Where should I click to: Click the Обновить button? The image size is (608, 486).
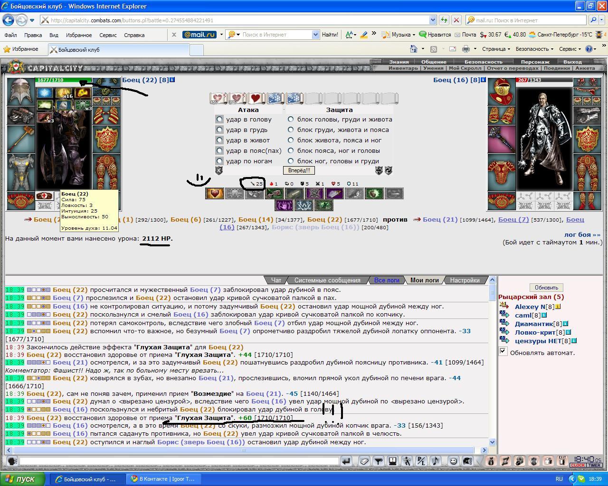[546, 287]
